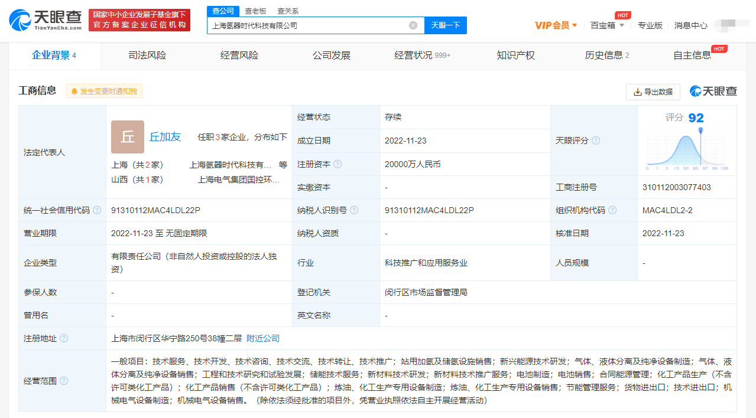Open the 上海氢器时代科技有… company link

(231, 165)
